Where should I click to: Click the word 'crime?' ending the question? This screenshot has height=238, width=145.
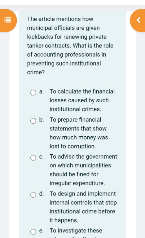[x=36, y=72]
